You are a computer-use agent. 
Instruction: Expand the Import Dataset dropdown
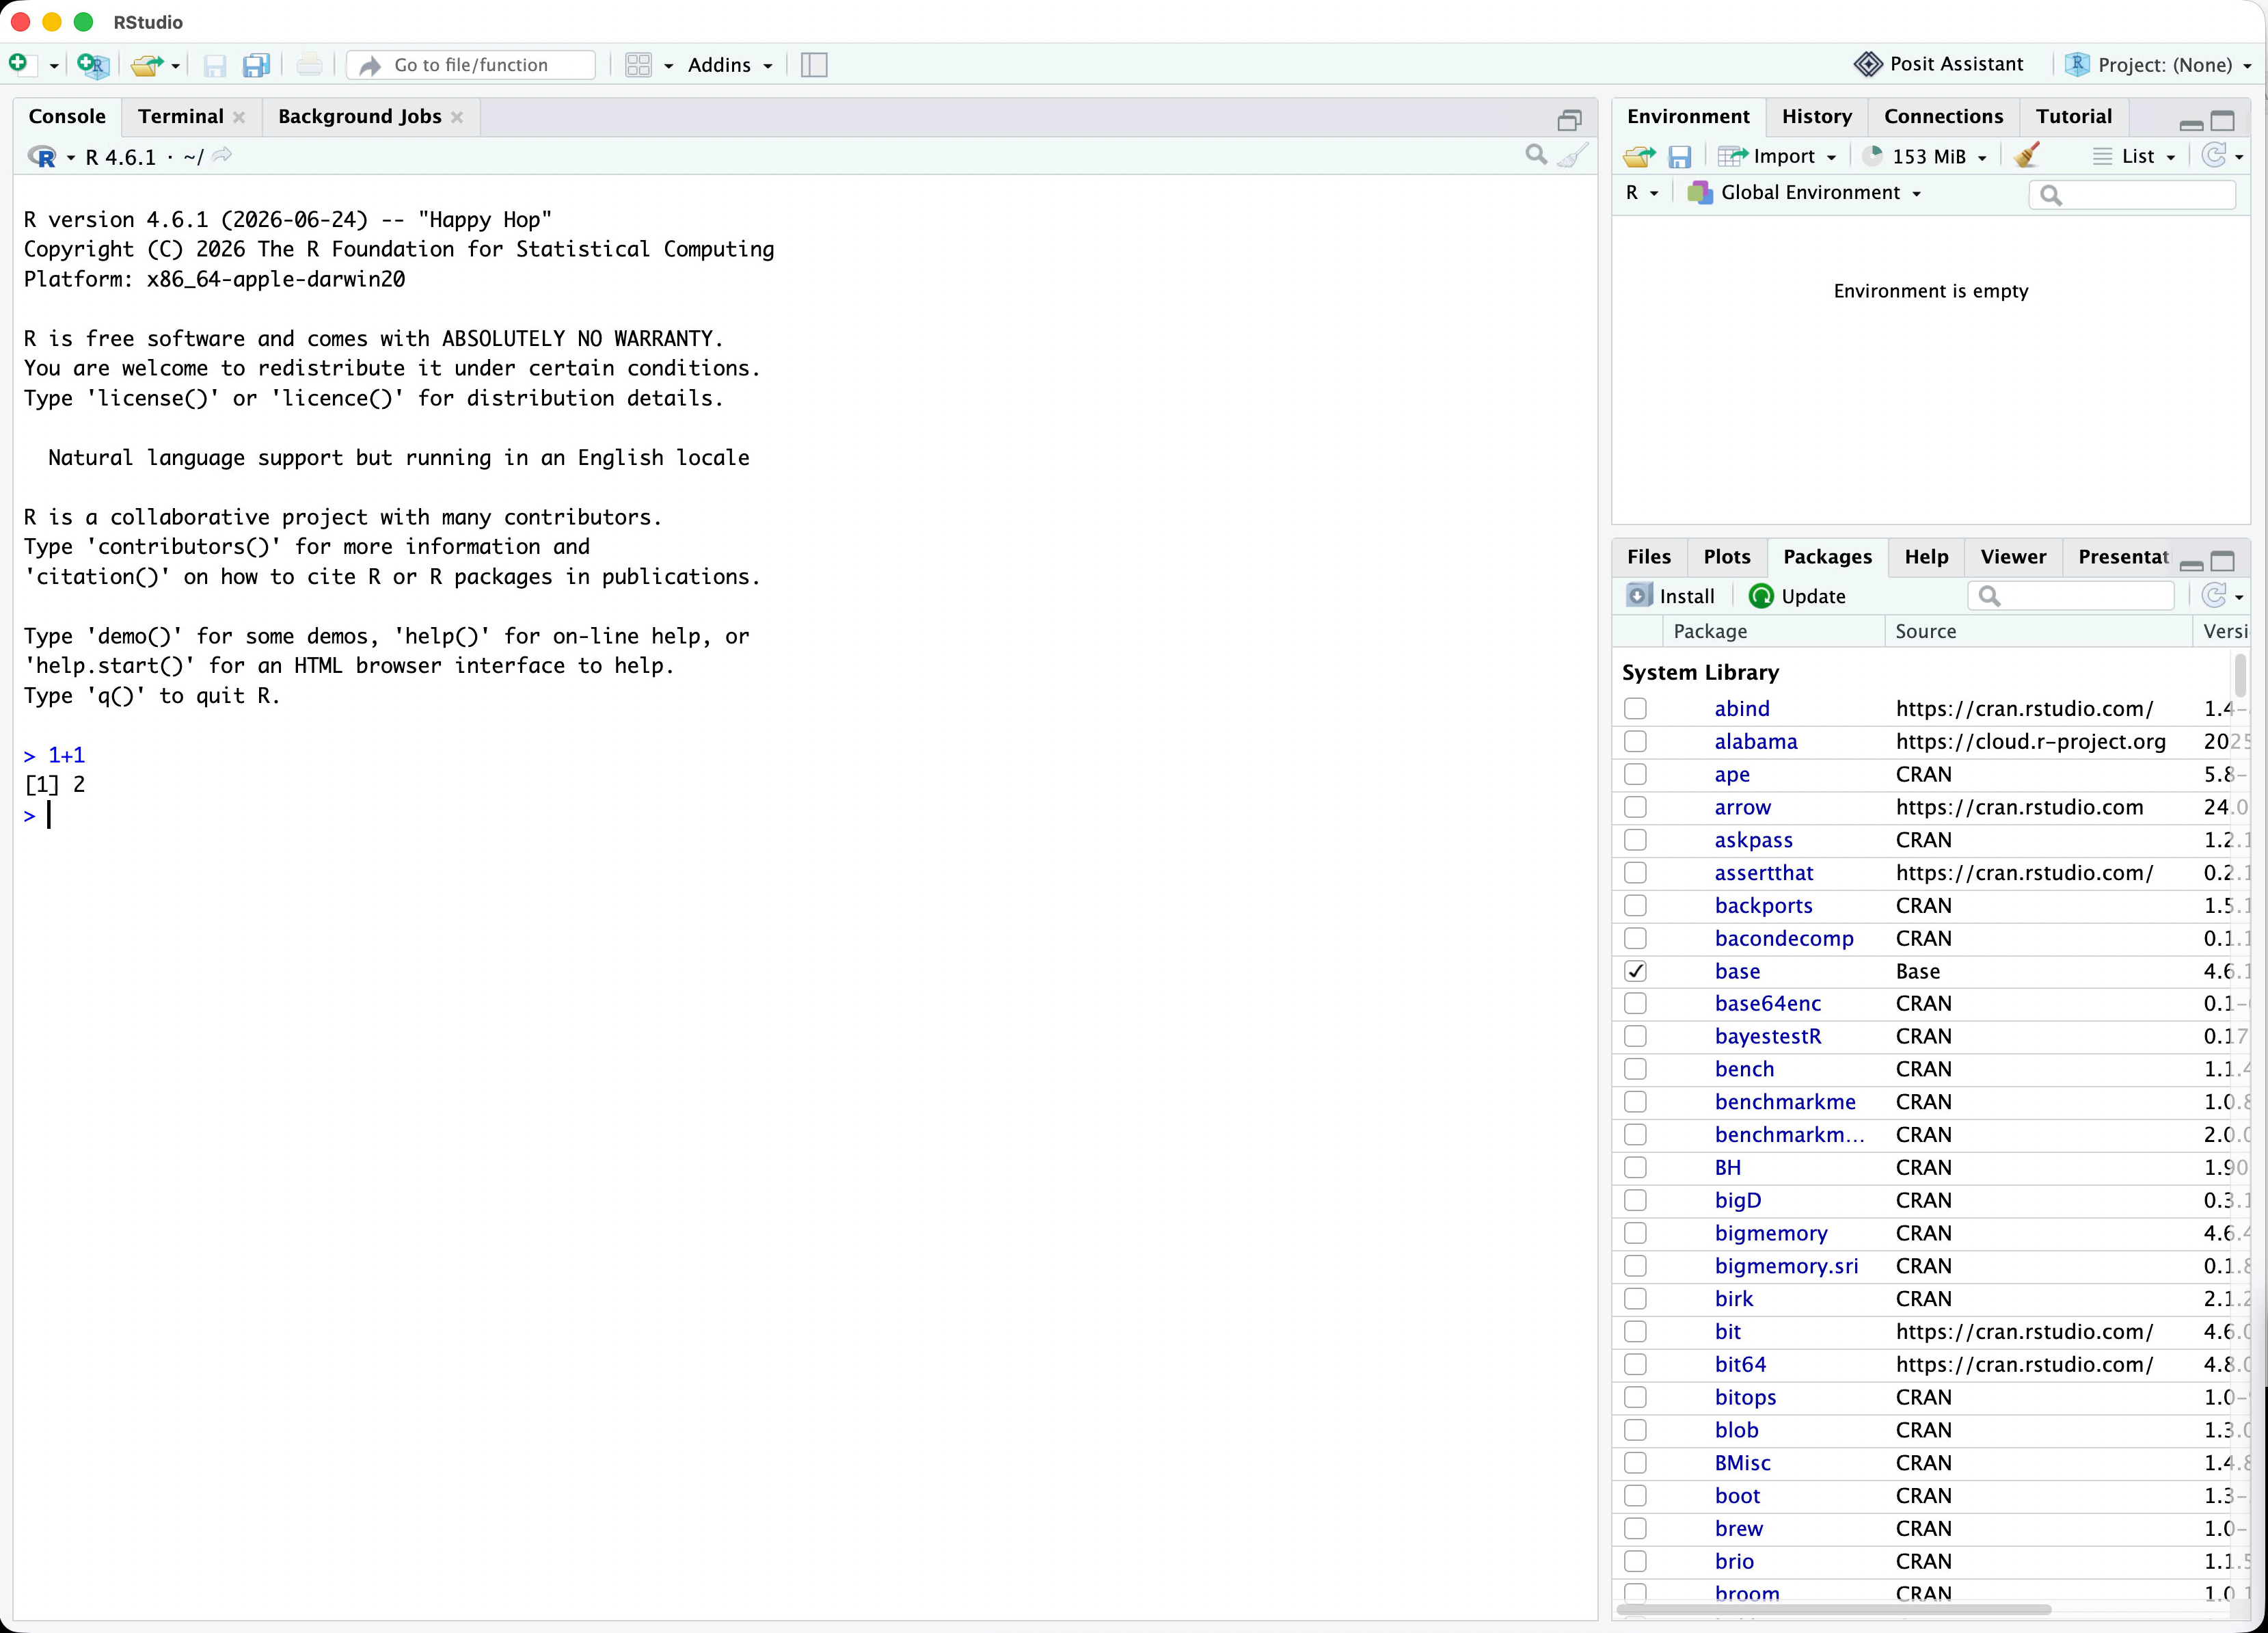[1777, 156]
